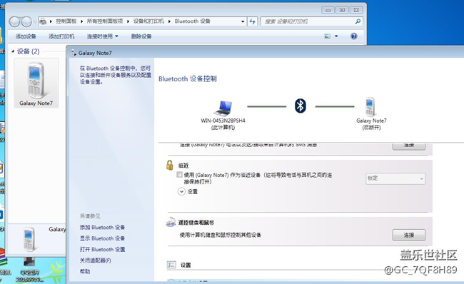Expand the 设置 chevron under proximity
This screenshot has height=284, width=464.
[x=181, y=191]
